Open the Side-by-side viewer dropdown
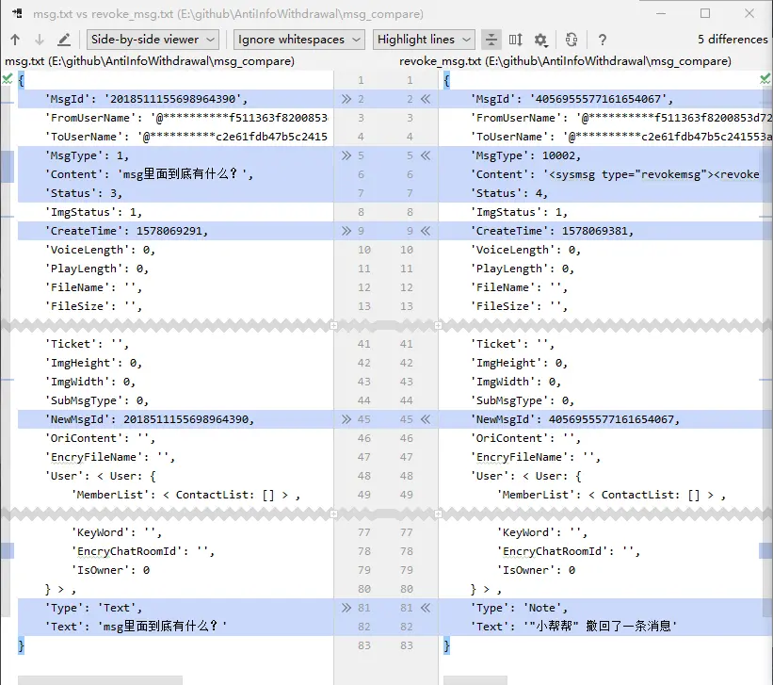 pos(153,40)
